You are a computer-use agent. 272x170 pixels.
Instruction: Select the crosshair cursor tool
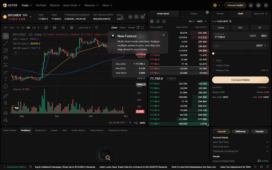pyautogui.click(x=6, y=36)
